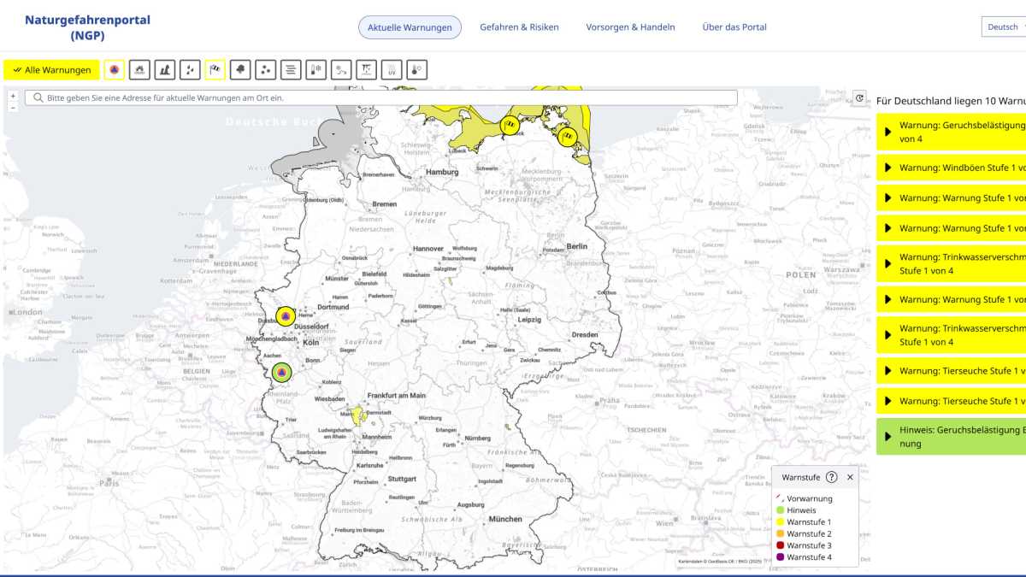Screen dimensions: 1026x577
Task: Toggle the fog lines filter
Action: [290, 69]
